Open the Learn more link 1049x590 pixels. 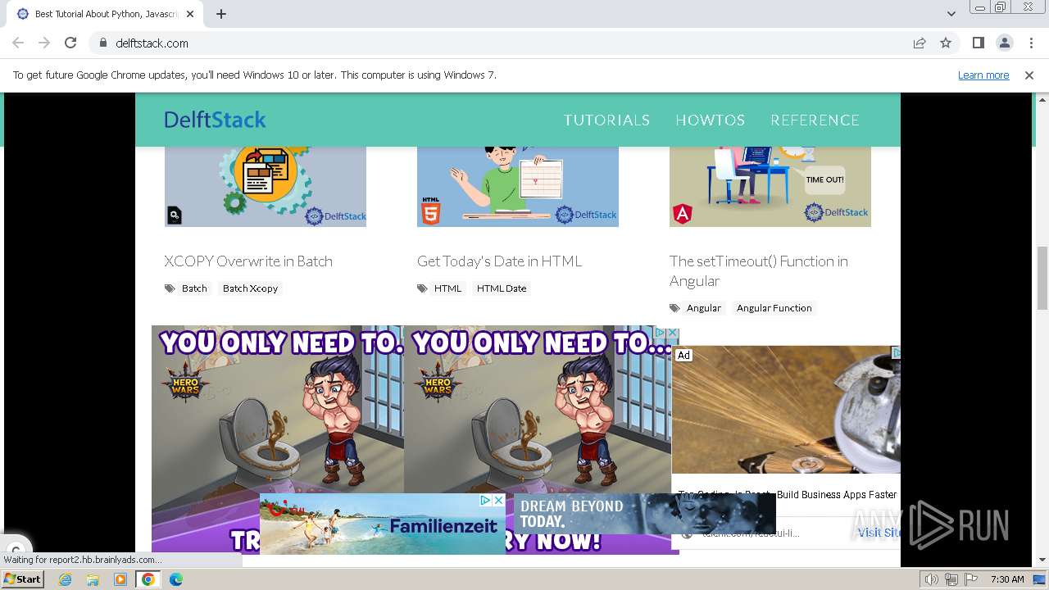tap(983, 75)
